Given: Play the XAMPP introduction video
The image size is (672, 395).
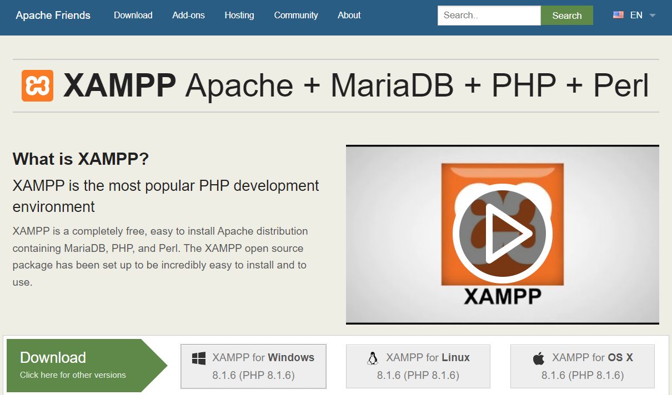Looking at the screenshot, I should coord(502,233).
